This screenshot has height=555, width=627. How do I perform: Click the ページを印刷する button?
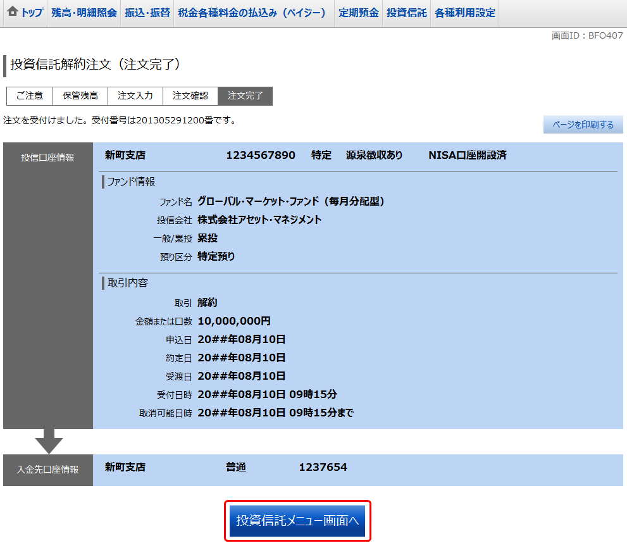[x=583, y=124]
